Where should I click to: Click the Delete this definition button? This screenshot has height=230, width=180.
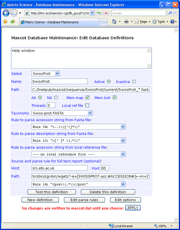coord(108,192)
